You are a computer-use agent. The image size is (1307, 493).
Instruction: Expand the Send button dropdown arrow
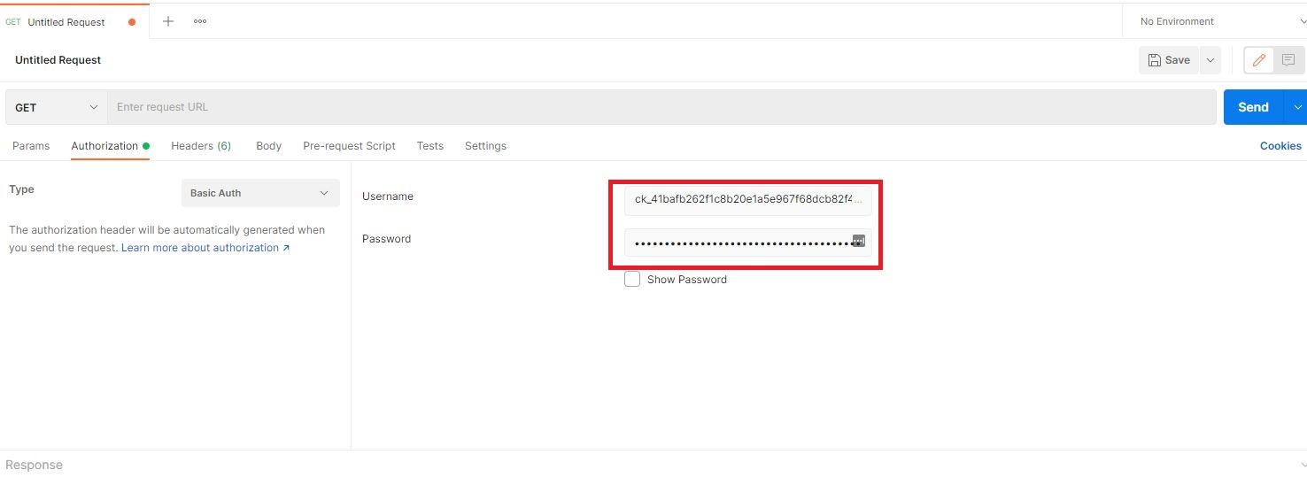1297,107
